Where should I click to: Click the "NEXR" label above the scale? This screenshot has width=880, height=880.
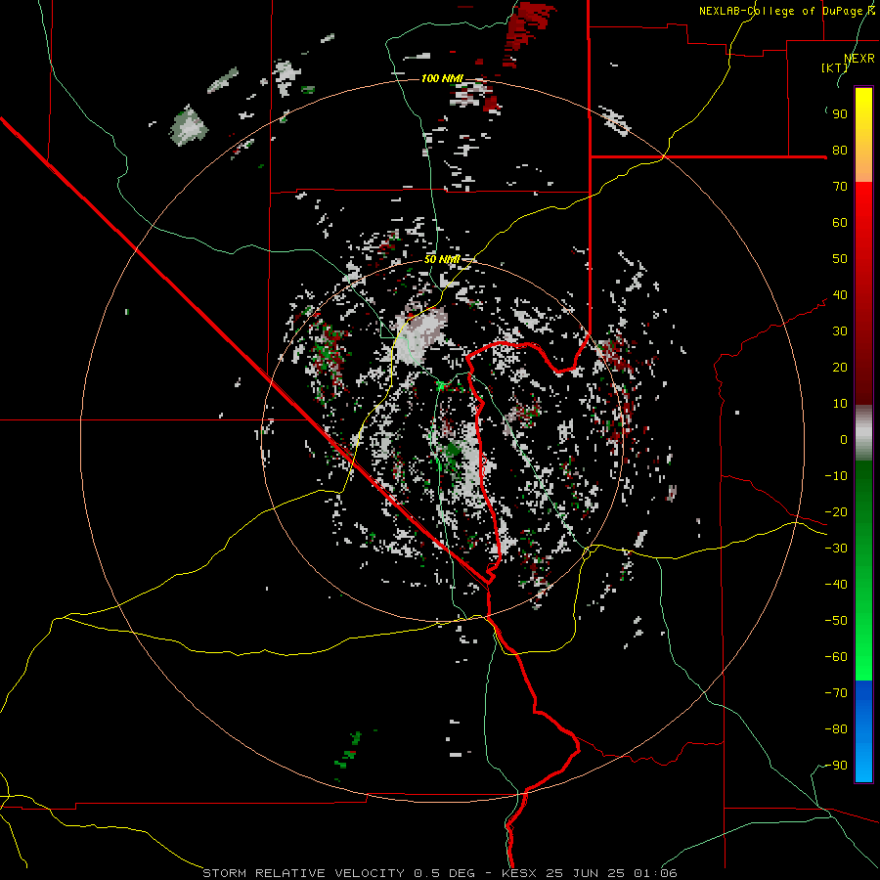click(x=859, y=59)
